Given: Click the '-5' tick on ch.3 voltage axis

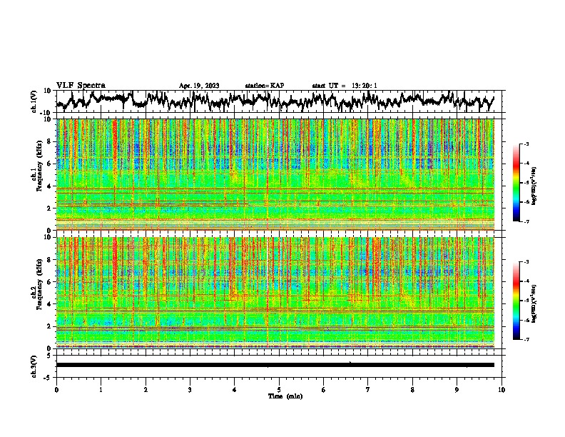Looking at the screenshot, I should tap(48, 378).
